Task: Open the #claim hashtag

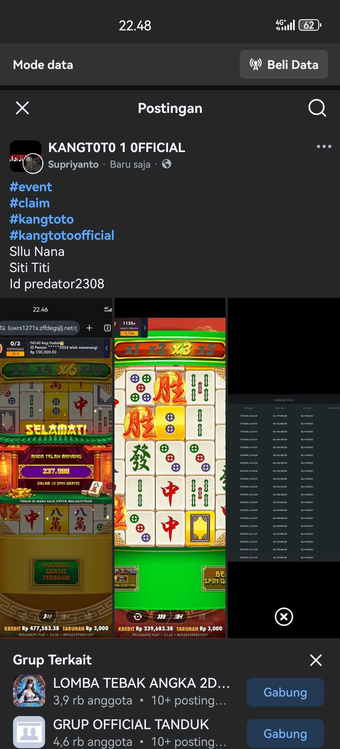Action: pyautogui.click(x=30, y=203)
